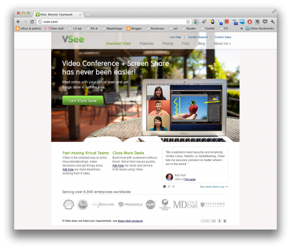
Task: Click the salesforce.com logo
Action: [x=103, y=204]
